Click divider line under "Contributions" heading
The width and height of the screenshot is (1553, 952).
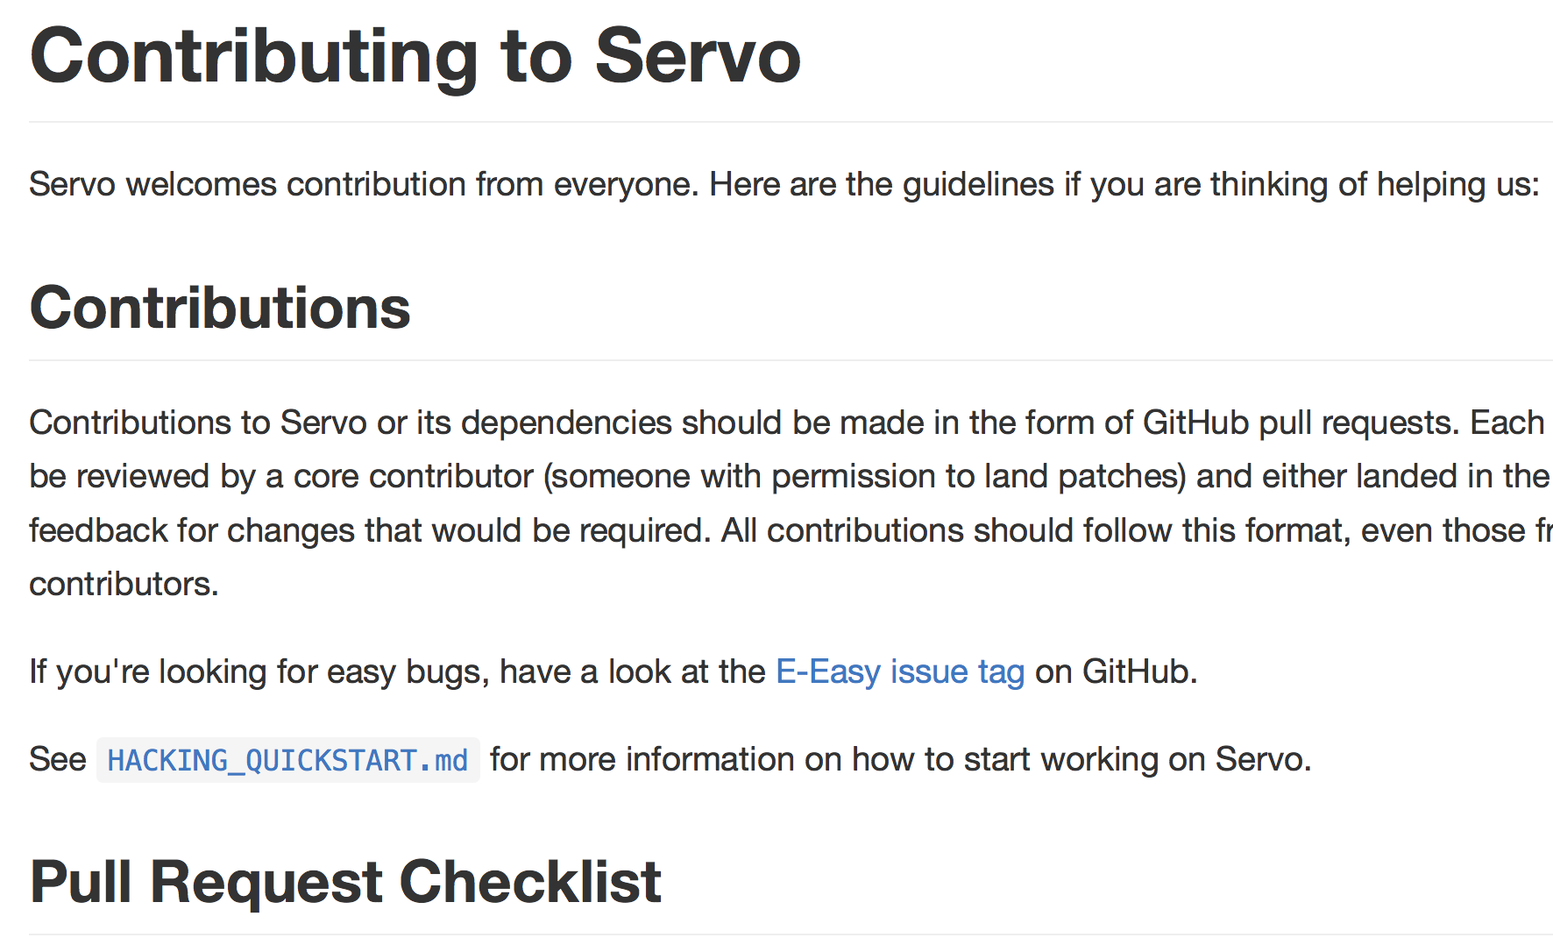791,360
